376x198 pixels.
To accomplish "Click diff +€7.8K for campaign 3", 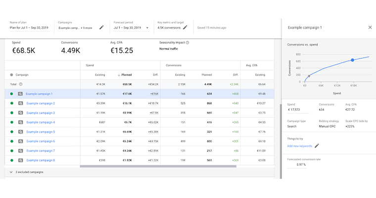I will click(x=154, y=113).
